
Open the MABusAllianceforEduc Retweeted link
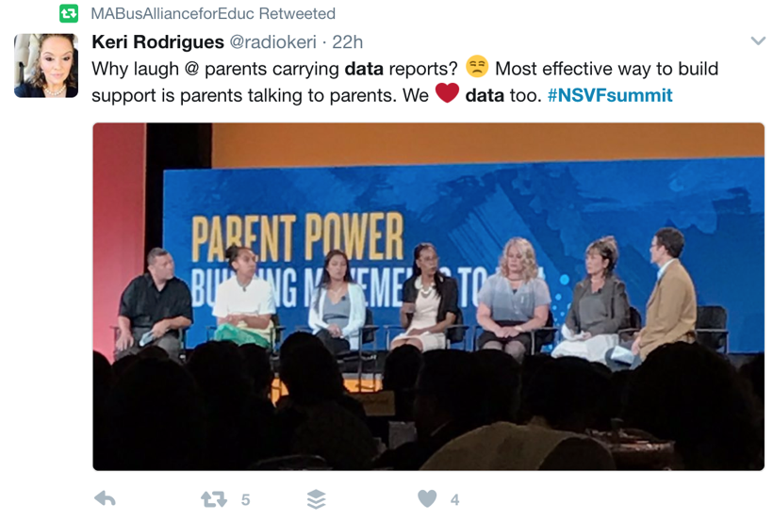click(x=213, y=13)
